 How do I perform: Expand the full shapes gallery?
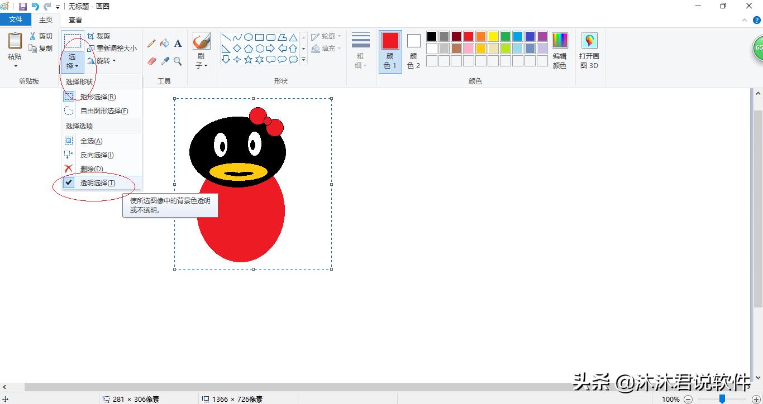point(304,59)
